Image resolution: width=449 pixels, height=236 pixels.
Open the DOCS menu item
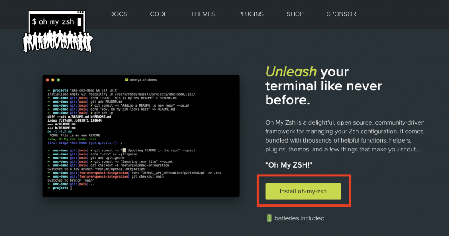click(118, 14)
